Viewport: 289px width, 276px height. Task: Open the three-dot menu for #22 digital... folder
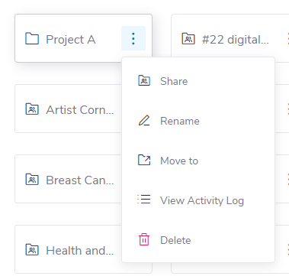point(288,38)
